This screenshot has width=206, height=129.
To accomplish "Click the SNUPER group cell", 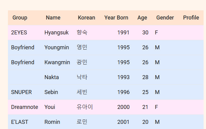I will pyautogui.click(x=21, y=92).
